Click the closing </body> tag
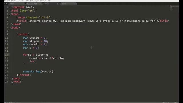 (x=16, y=78)
